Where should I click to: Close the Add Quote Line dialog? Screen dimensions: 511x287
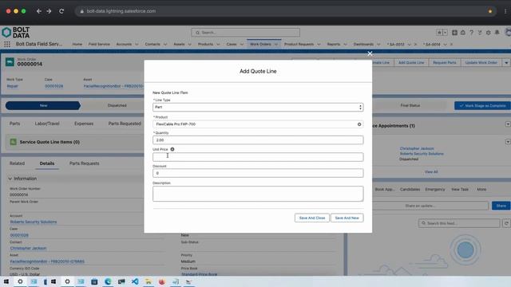370,53
